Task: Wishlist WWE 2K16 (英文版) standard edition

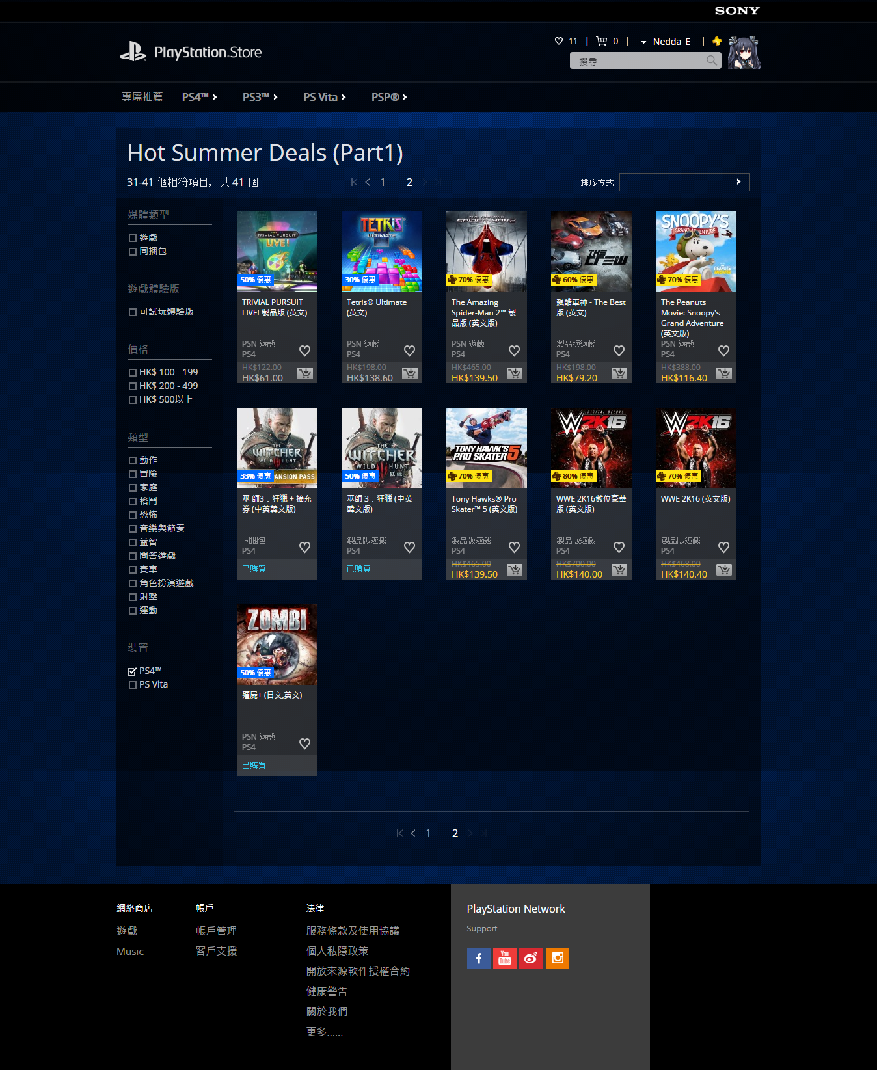Action: click(x=723, y=547)
